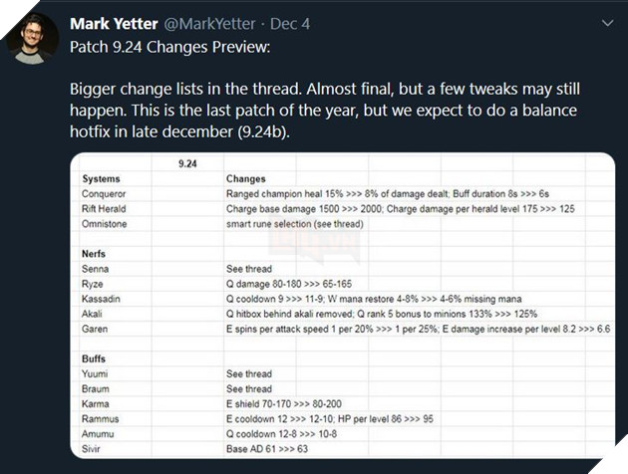Select the Kassadin row label
The image size is (628, 474).
(x=106, y=299)
